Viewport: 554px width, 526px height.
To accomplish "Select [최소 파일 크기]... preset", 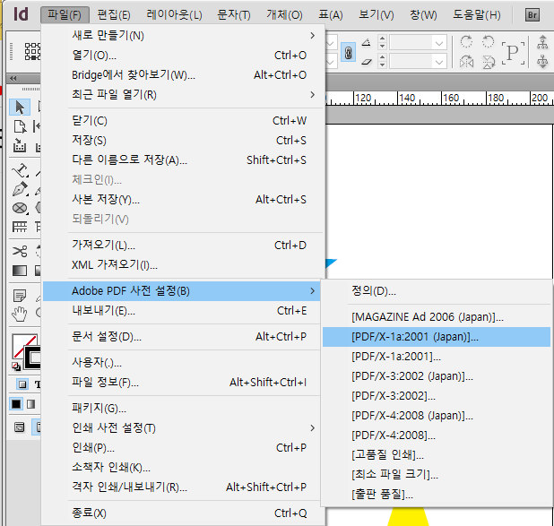I will (x=437, y=475).
